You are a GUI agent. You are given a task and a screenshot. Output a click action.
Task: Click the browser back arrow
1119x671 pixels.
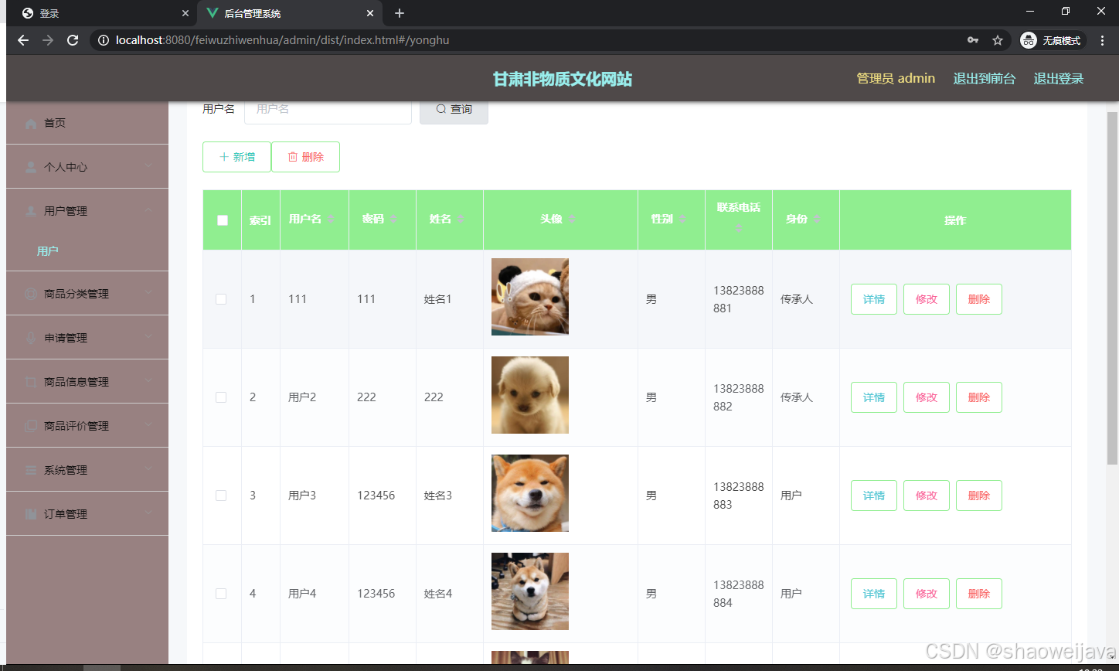point(23,40)
